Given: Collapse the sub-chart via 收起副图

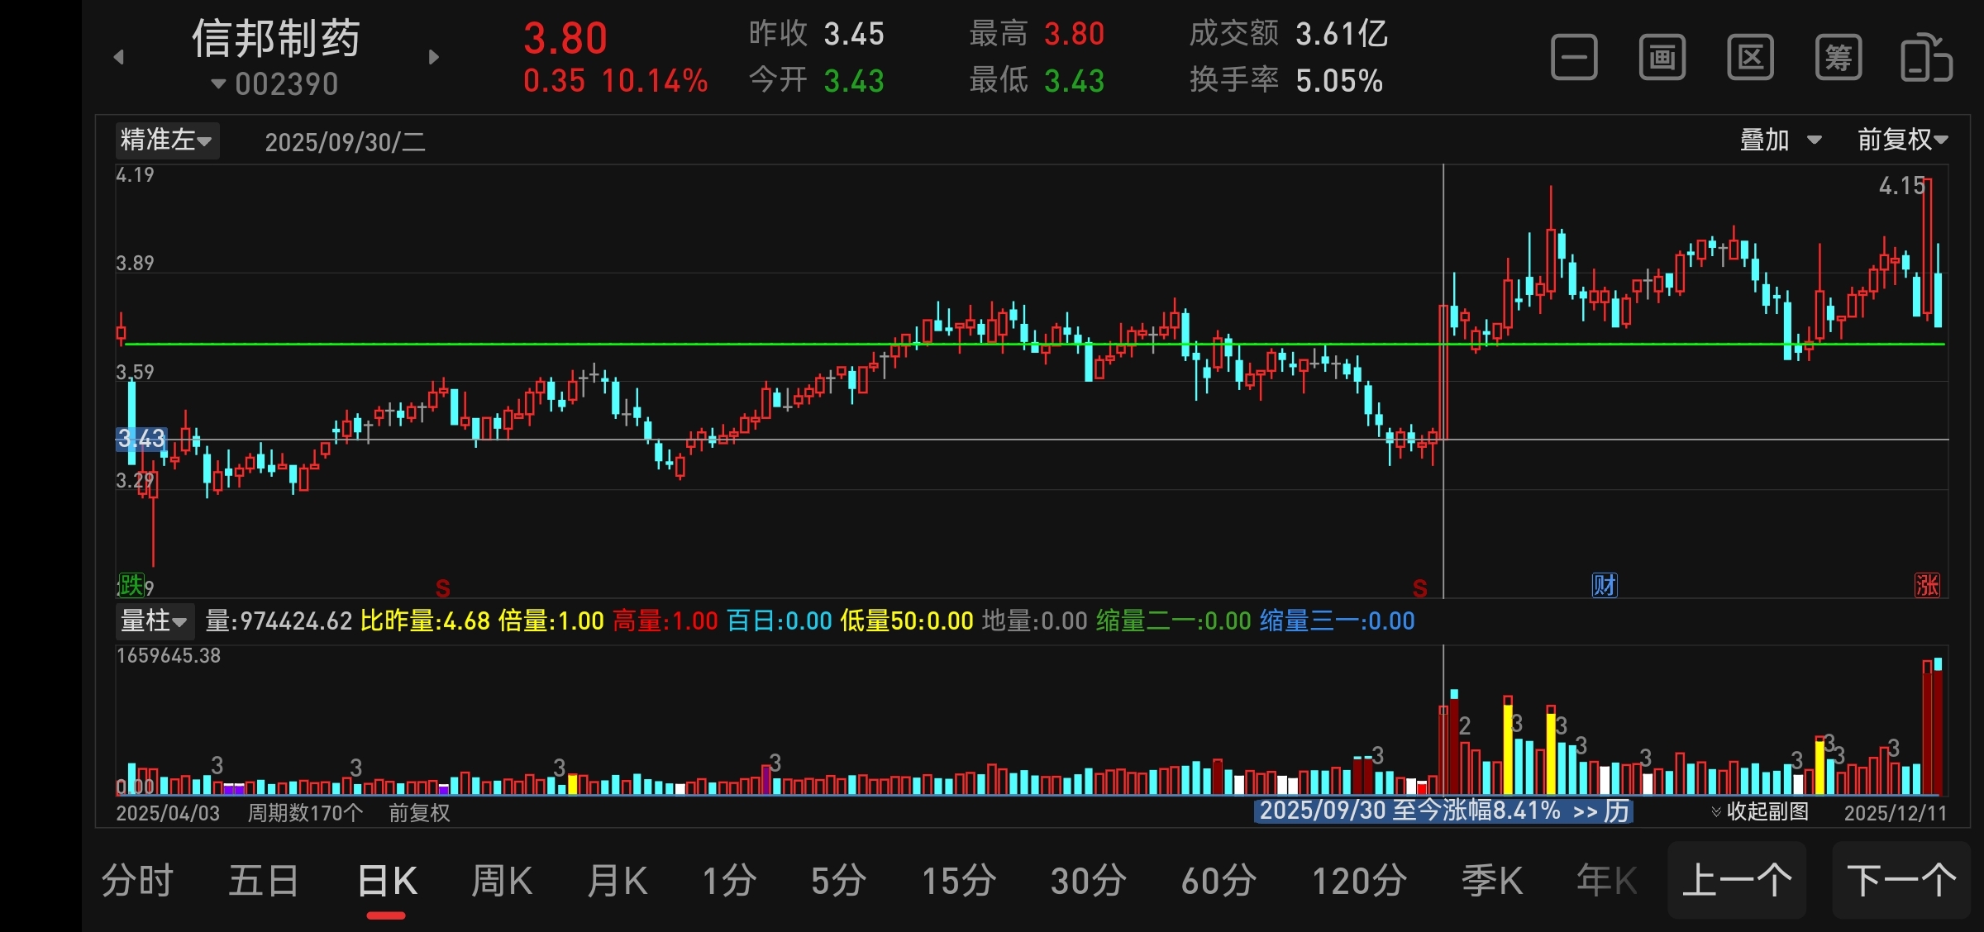Looking at the screenshot, I should (1760, 811).
